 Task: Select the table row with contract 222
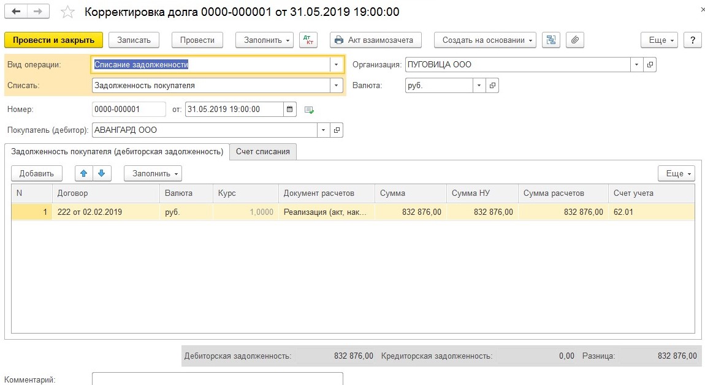point(104,212)
